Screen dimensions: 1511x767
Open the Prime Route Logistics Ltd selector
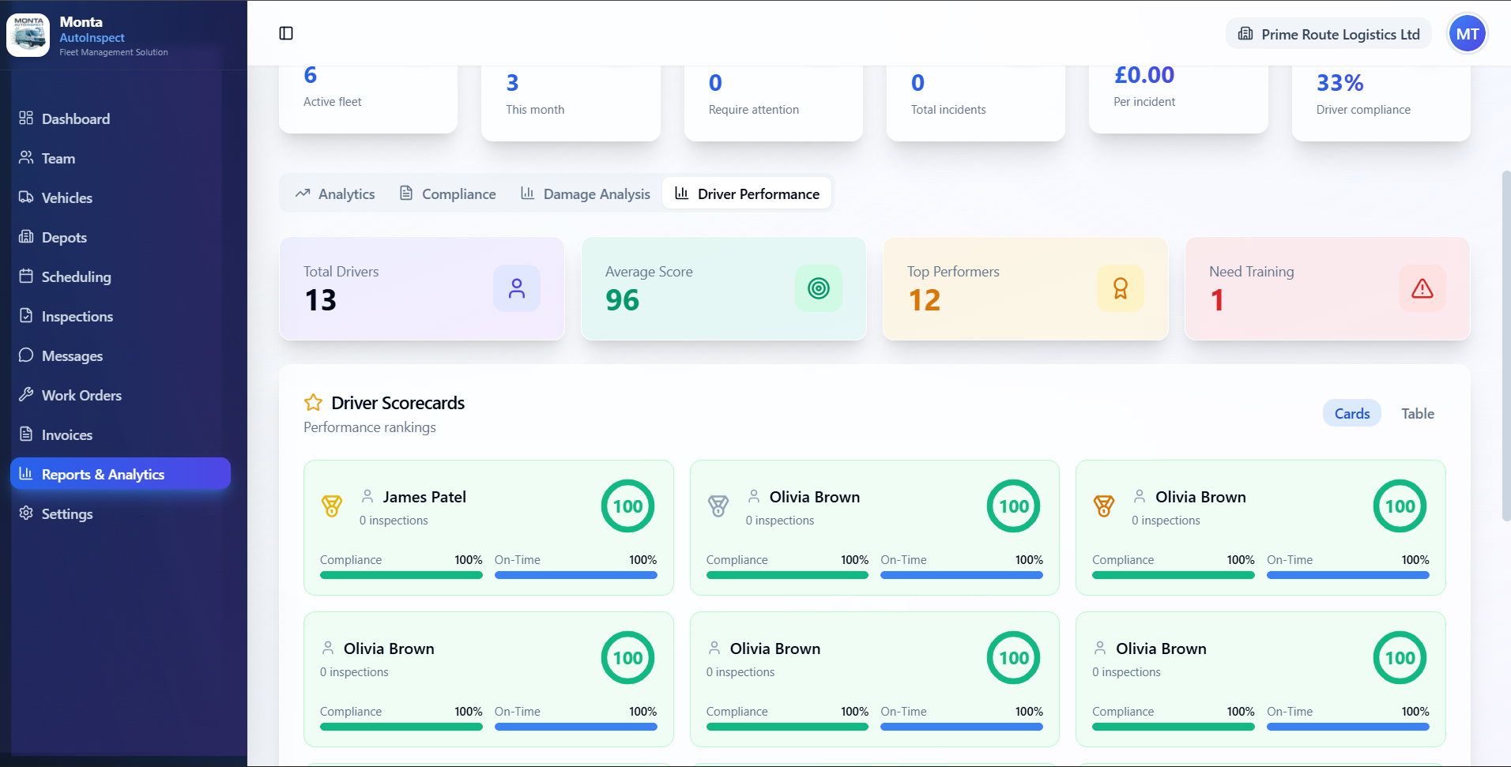pyautogui.click(x=1328, y=34)
